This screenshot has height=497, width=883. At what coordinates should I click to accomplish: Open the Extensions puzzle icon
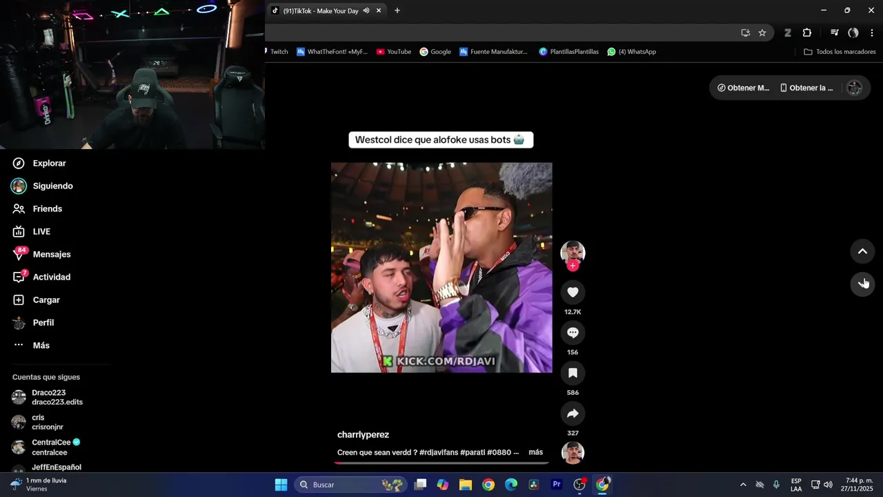click(807, 32)
